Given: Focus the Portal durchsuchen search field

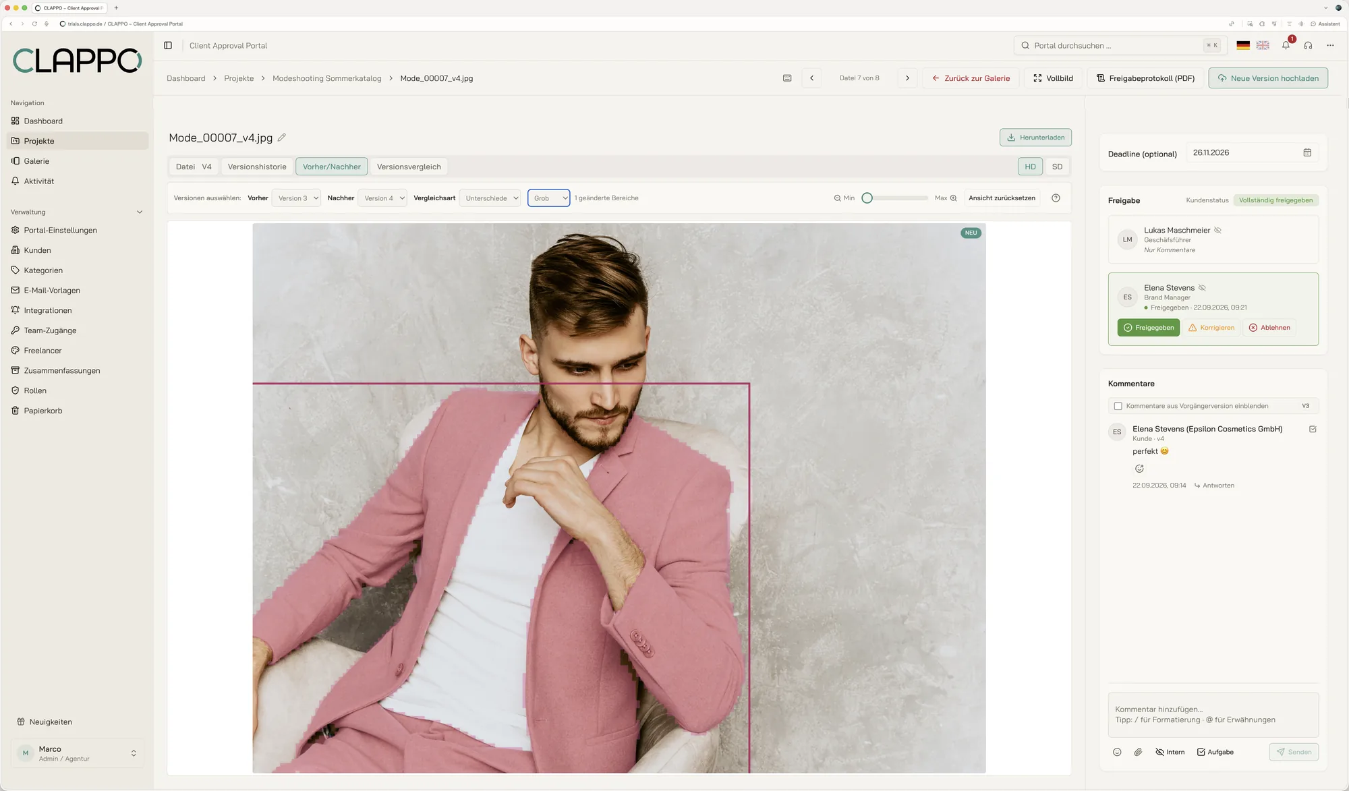Looking at the screenshot, I should coord(1120,45).
